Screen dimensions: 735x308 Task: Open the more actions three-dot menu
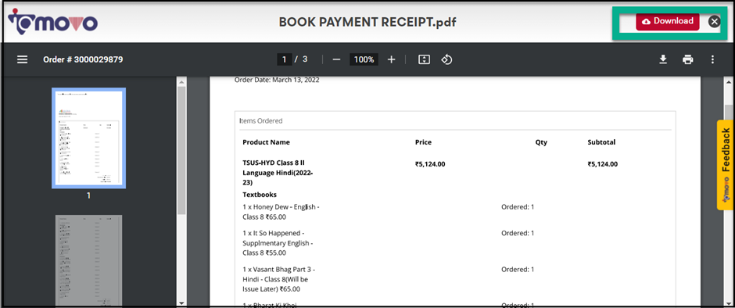point(712,59)
